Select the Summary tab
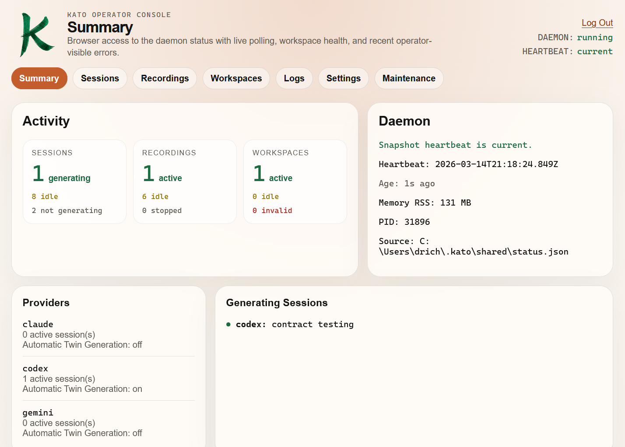Viewport: 625px width, 447px height. [x=39, y=78]
